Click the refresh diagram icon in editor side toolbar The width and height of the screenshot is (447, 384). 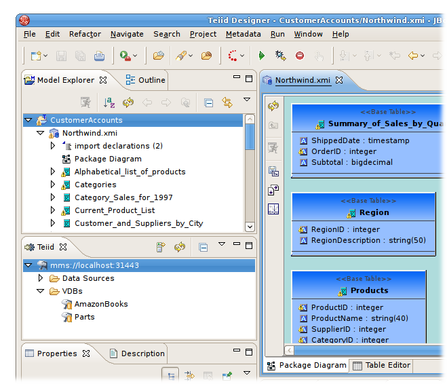click(273, 106)
